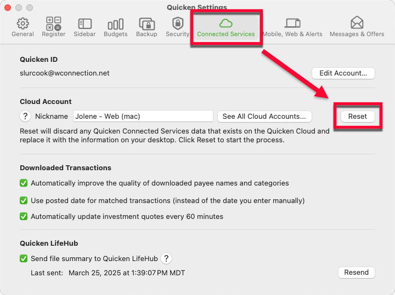
Task: Click the Edit Account button
Action: [x=343, y=73]
